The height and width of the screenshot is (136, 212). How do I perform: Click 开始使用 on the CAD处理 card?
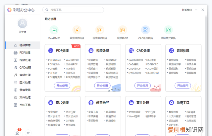click(142, 85)
